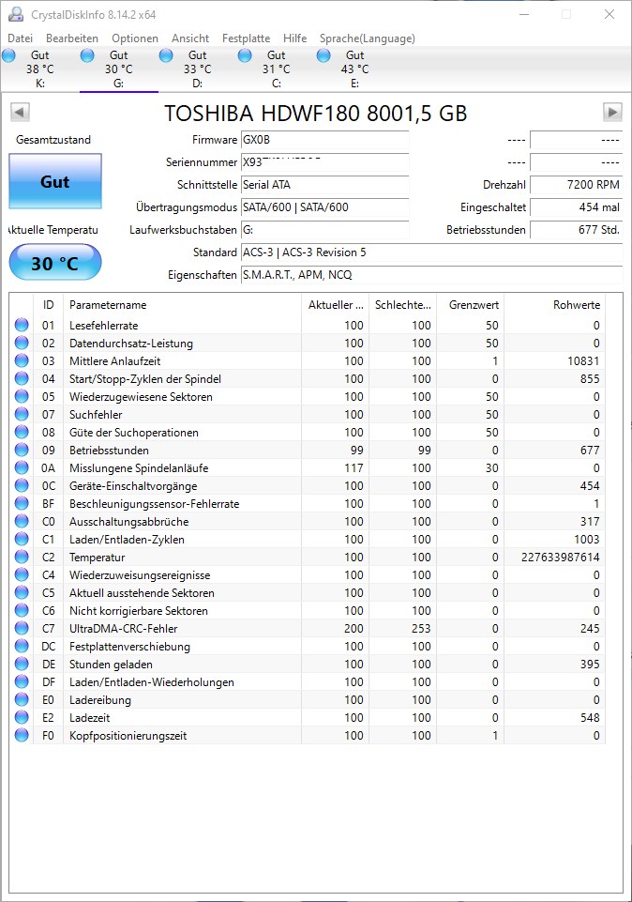Click the Eingeschaltet field 454 mal
The image size is (632, 902).
[x=577, y=207]
